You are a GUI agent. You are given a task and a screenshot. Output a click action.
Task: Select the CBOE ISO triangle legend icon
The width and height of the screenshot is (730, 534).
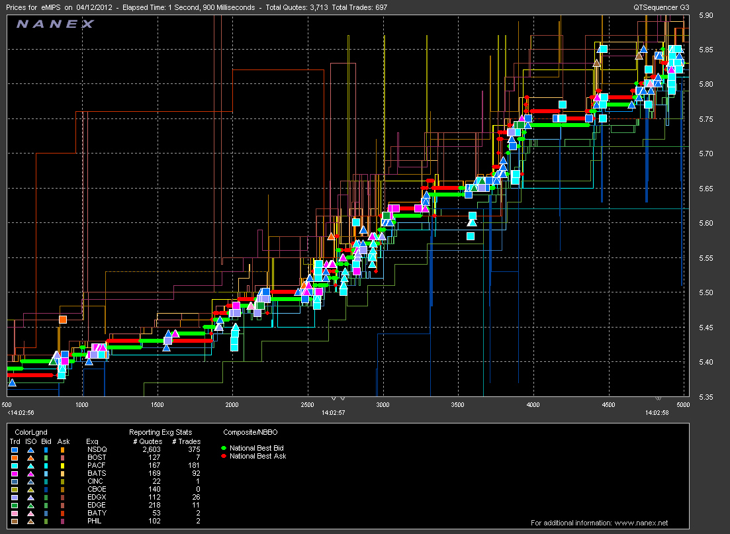coord(30,489)
